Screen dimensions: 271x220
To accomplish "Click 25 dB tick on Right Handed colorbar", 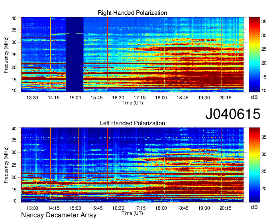I will coord(264,49).
